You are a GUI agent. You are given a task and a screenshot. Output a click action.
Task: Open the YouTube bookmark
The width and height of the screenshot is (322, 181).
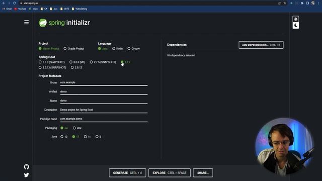[20, 9]
